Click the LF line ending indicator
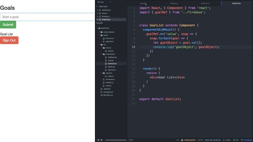Image resolution: width=253 pixels, height=142 pixels. tap(177, 140)
